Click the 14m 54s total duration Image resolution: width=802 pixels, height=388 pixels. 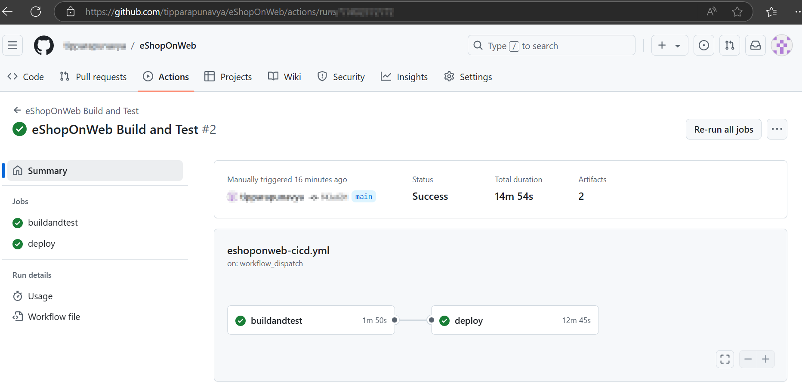(514, 196)
